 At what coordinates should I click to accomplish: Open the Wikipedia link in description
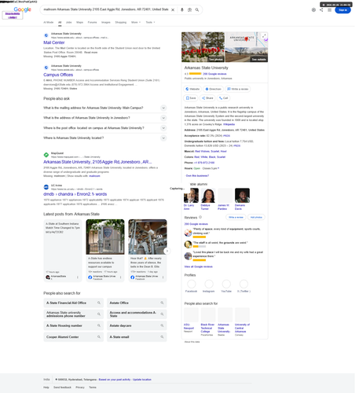(x=229, y=124)
